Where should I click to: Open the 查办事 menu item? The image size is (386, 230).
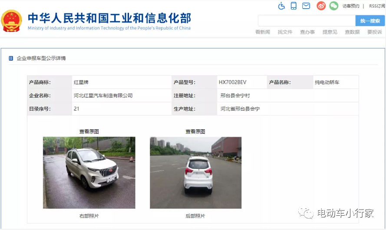[x=307, y=32]
